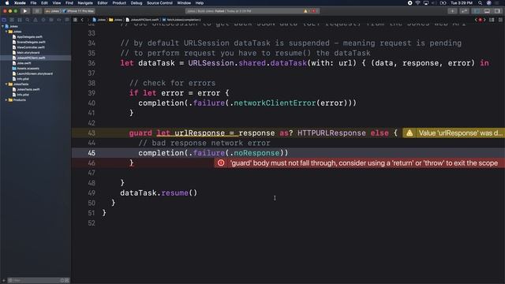Open the Xcode application menu
This screenshot has height=284, width=505.
click(x=20, y=3)
